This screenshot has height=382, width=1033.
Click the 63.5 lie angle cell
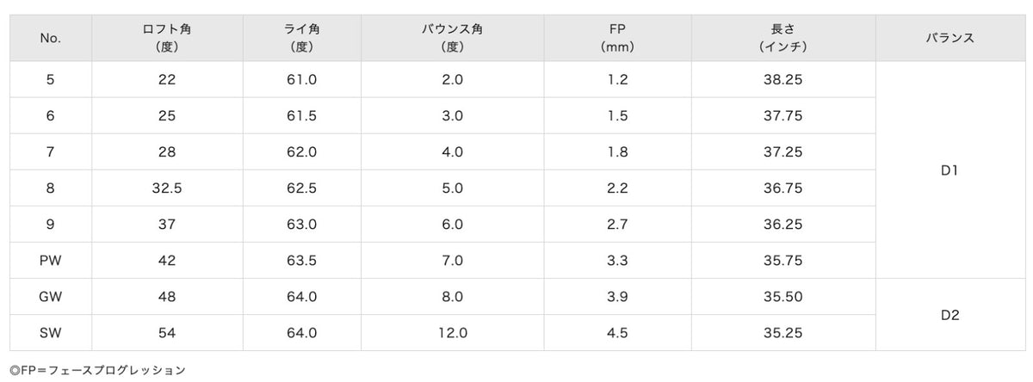pyautogui.click(x=300, y=260)
